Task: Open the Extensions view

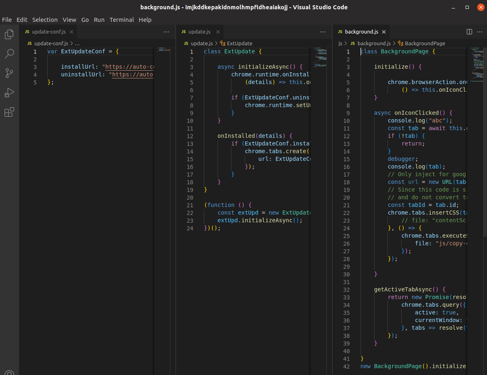Action: [x=9, y=112]
